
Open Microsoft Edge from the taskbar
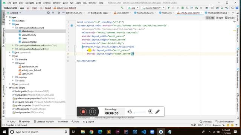click(x=100, y=132)
